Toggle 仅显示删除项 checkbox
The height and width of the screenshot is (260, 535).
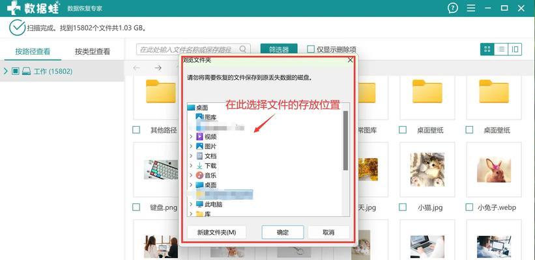pyautogui.click(x=310, y=49)
